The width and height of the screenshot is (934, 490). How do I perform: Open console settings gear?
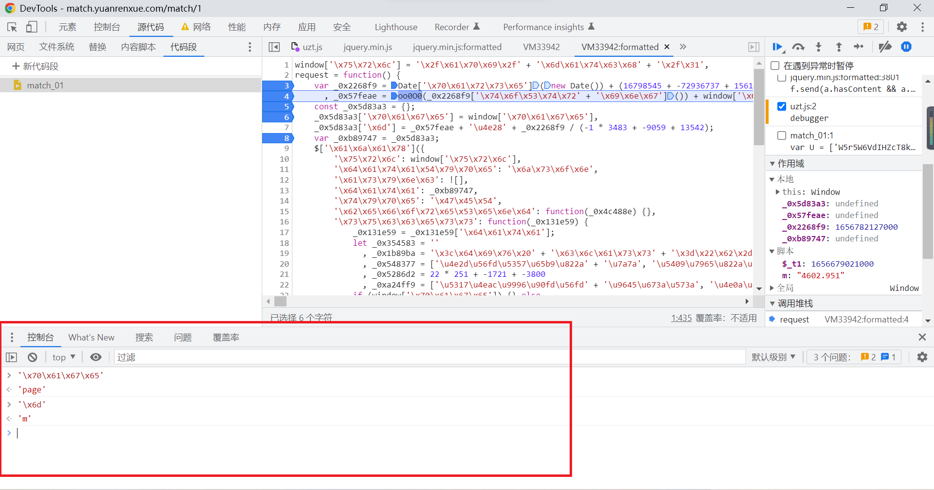tap(922, 357)
